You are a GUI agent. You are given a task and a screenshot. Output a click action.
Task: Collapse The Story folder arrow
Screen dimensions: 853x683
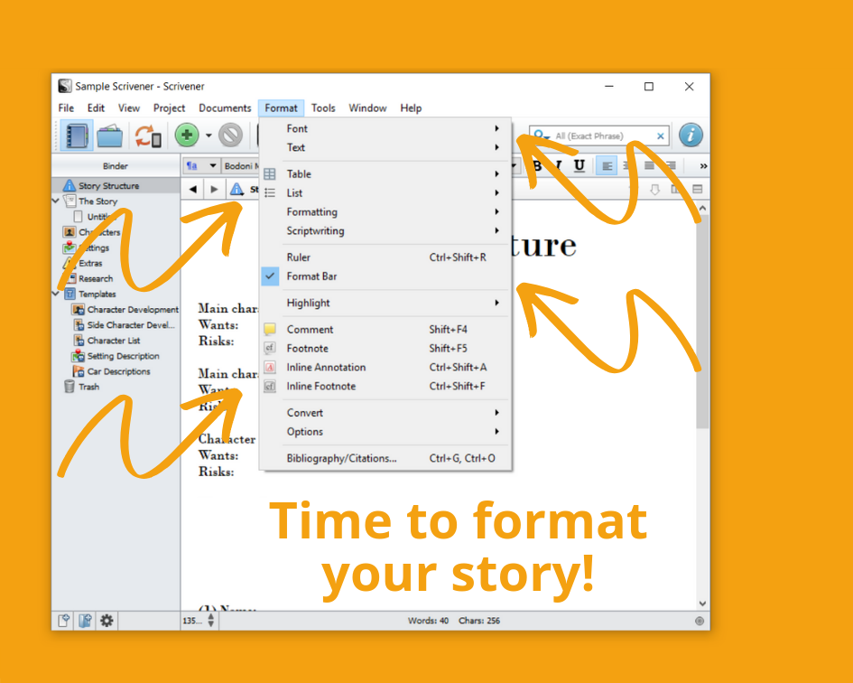(x=55, y=201)
